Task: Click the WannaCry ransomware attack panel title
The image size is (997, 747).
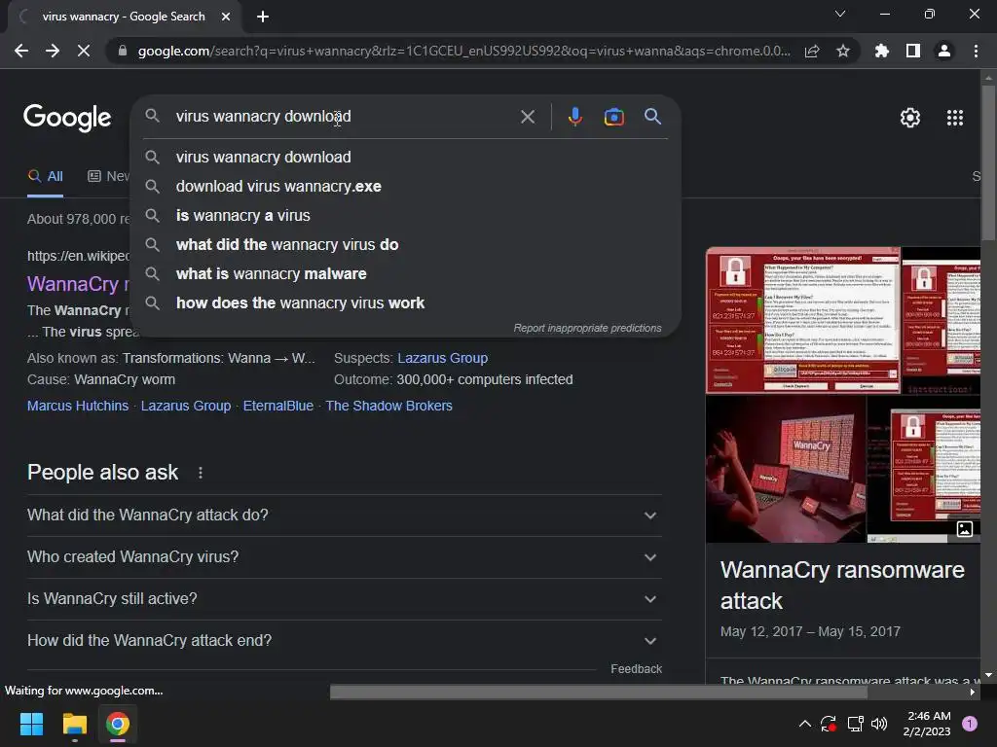Action: (842, 585)
